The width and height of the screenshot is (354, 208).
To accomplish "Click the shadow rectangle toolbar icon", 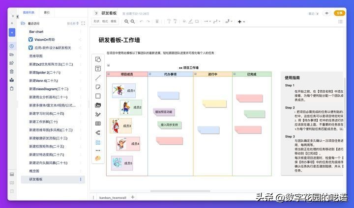I will coord(197,22).
